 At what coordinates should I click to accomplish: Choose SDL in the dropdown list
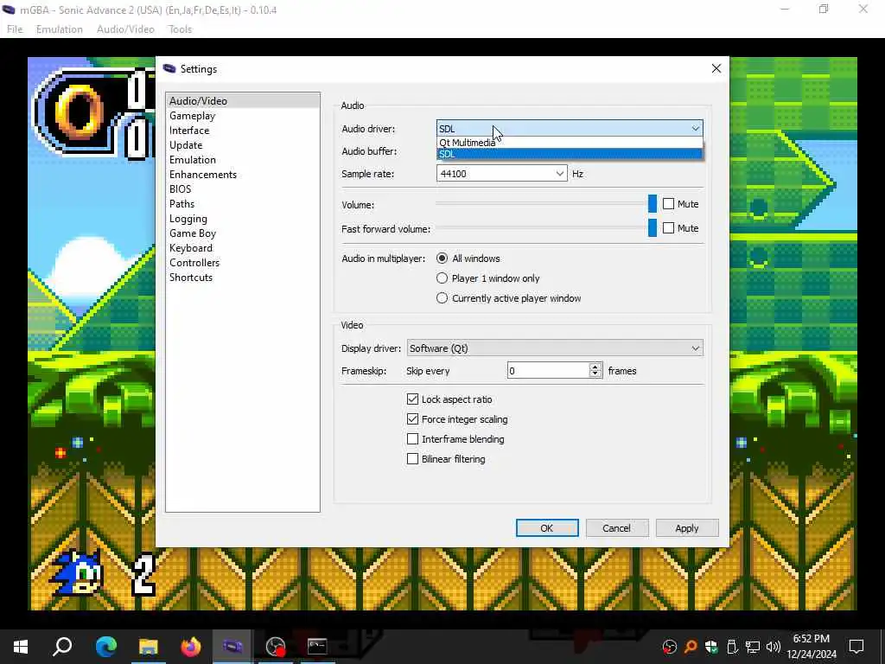point(570,154)
